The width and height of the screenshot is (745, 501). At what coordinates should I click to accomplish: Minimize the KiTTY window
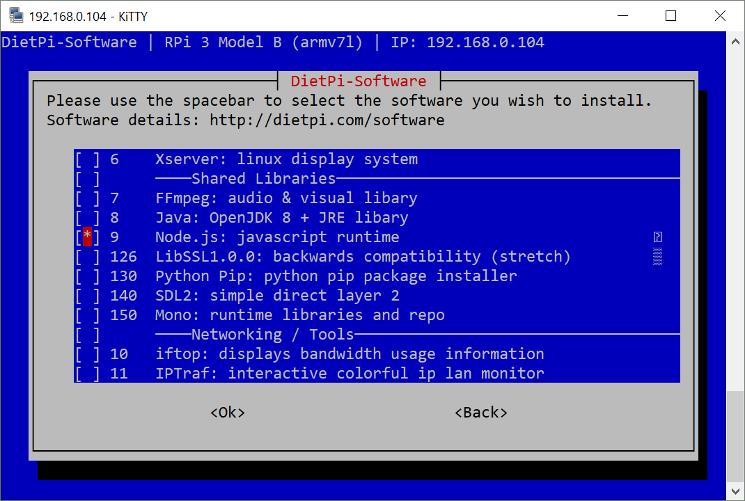(623, 16)
